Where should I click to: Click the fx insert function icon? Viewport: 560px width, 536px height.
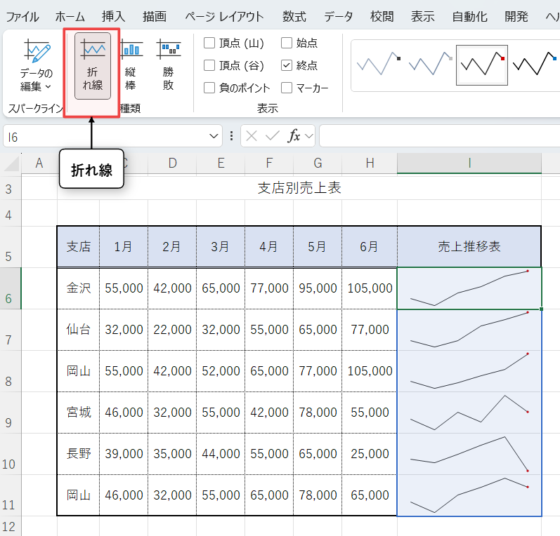[x=294, y=136]
